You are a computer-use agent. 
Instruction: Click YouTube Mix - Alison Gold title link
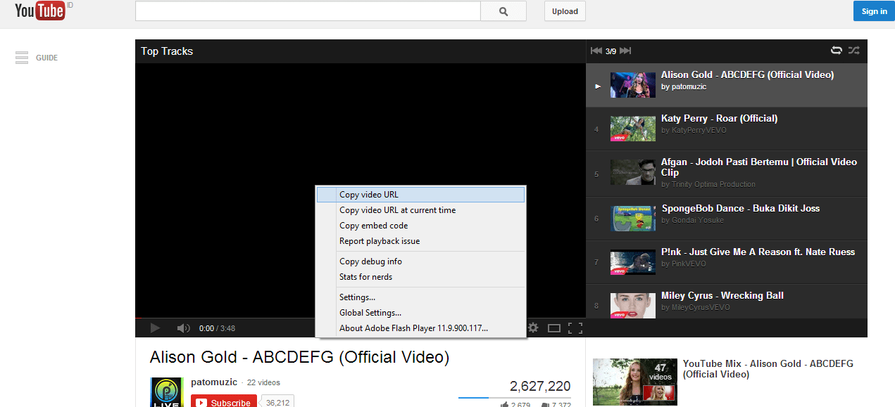768,369
